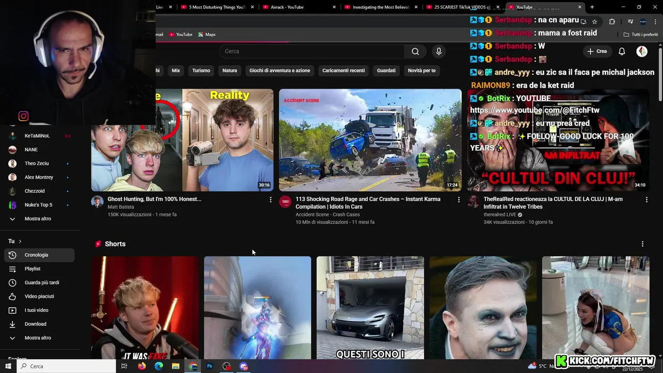Bookmark this page with the star icon

click(x=595, y=21)
